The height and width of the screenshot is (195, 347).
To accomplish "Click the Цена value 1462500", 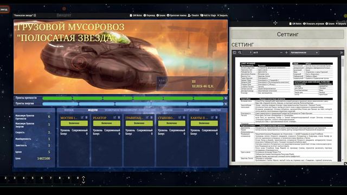I will click(x=43, y=159).
